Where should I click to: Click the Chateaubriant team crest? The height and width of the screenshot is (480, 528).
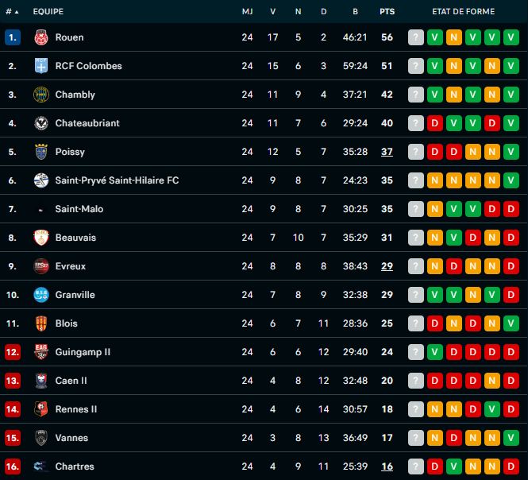click(41, 123)
